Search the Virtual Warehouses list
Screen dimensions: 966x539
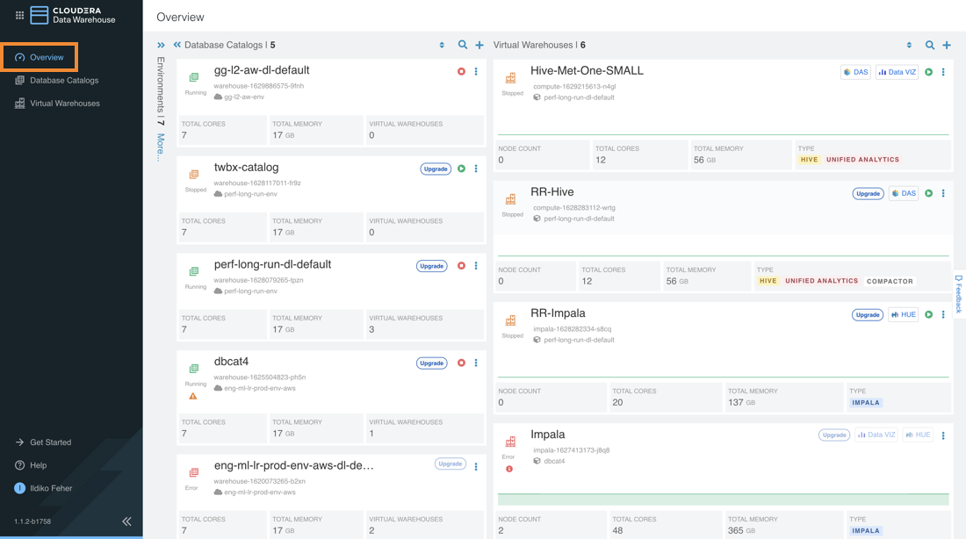930,45
